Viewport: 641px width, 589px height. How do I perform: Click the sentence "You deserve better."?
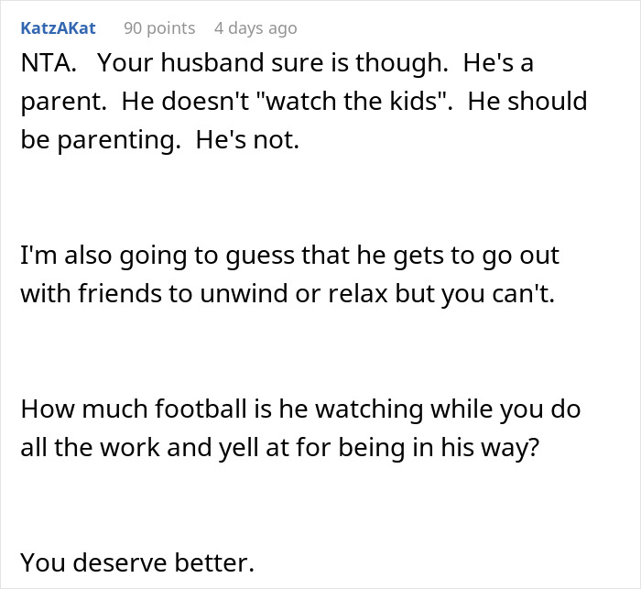pyautogui.click(x=136, y=562)
